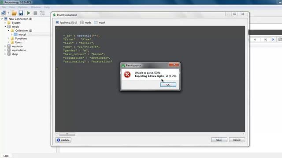Click Cancel in Insert Document window
This screenshot has width=282, height=158.
click(x=237, y=140)
